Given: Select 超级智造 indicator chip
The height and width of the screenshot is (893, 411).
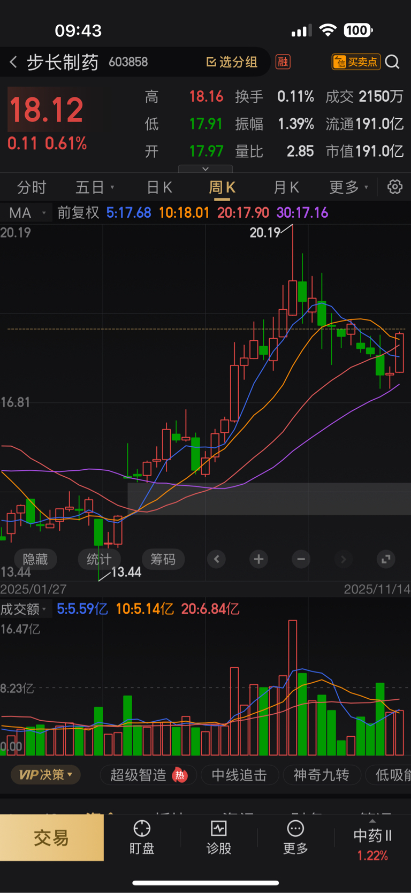Looking at the screenshot, I should (x=149, y=775).
